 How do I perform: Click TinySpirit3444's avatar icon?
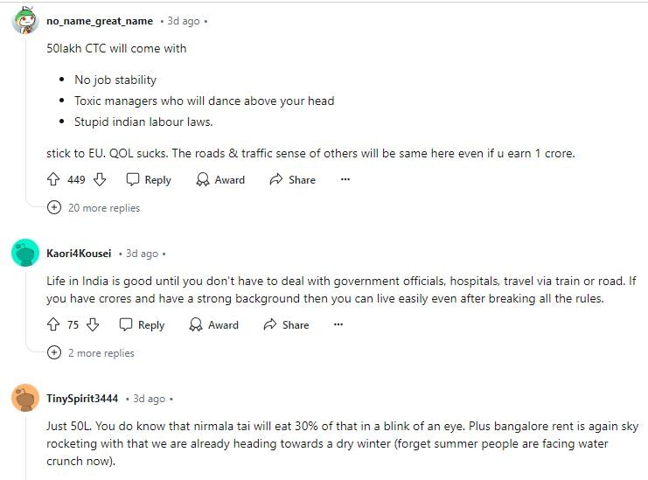pyautogui.click(x=24, y=398)
